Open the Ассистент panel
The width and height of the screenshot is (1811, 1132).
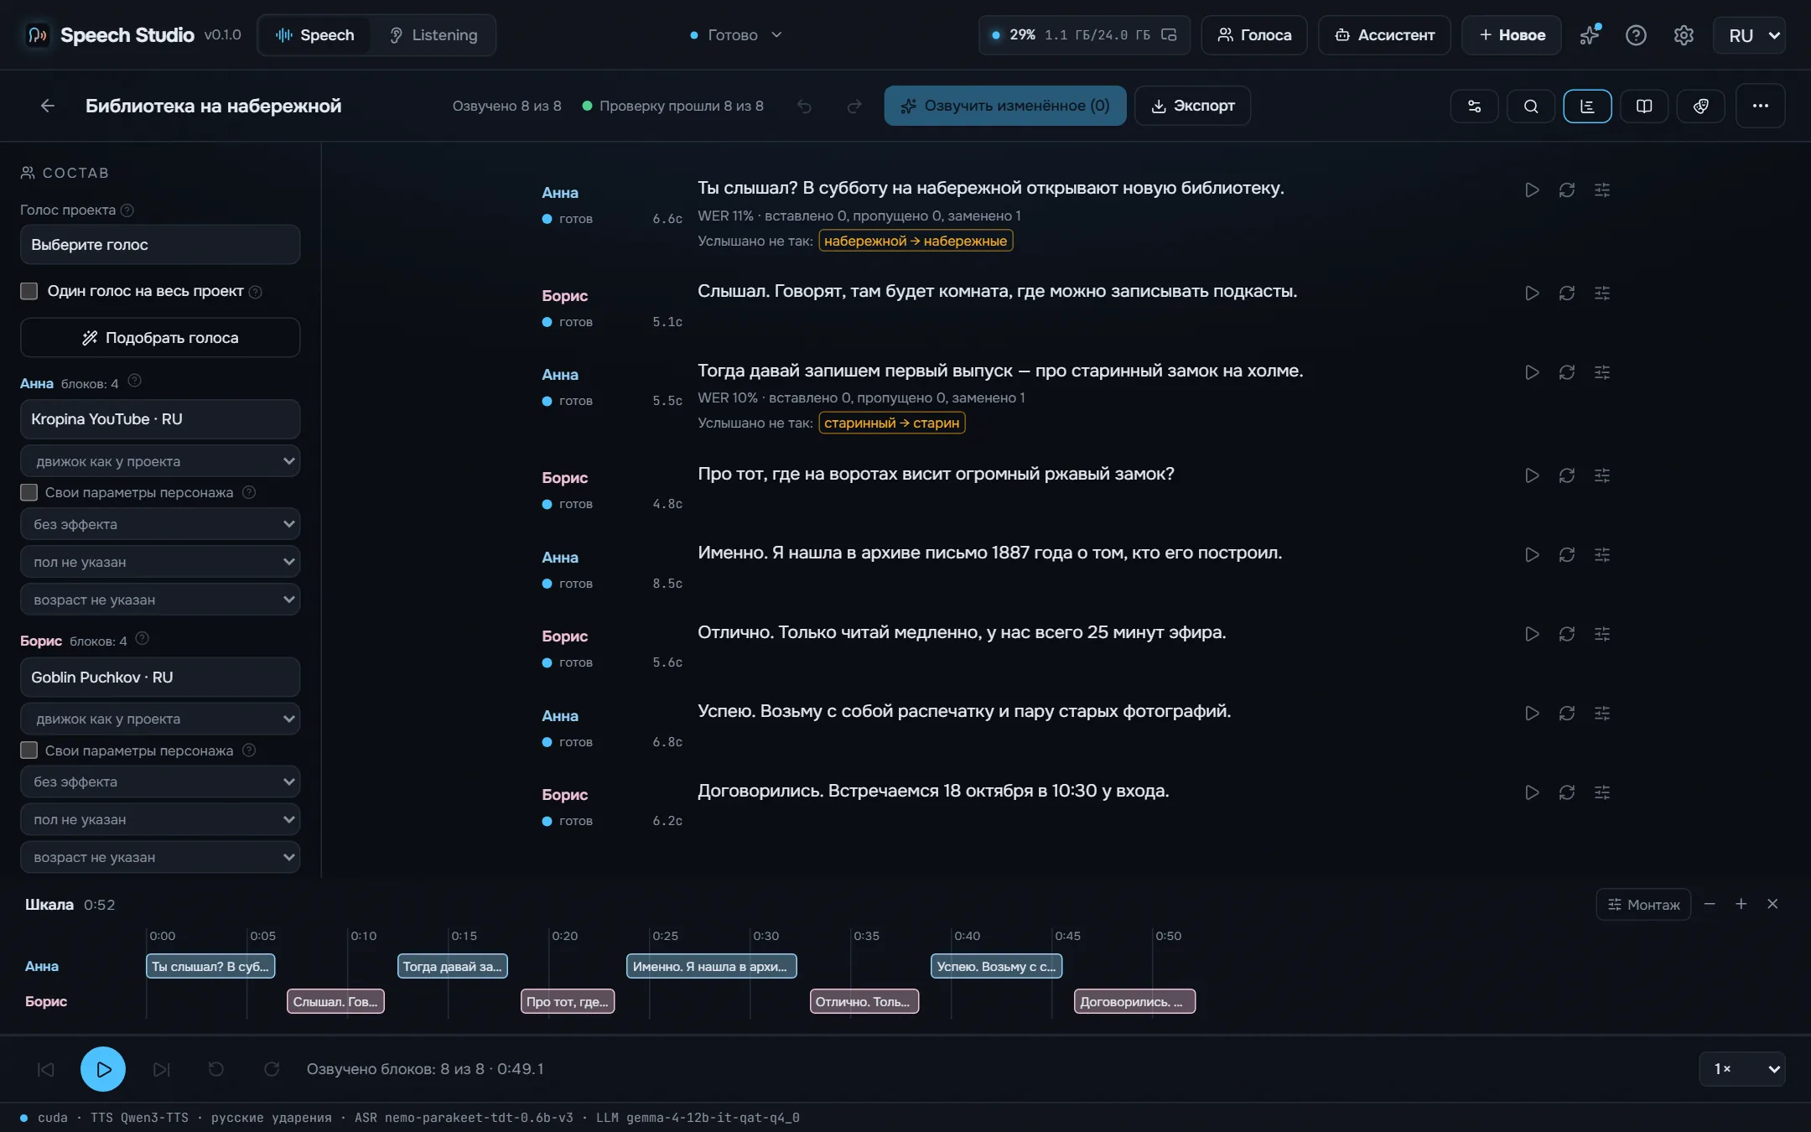click(1384, 35)
